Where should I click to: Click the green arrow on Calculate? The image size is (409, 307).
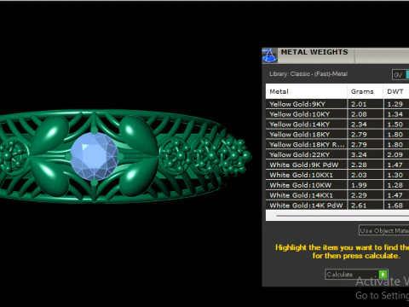point(383,274)
